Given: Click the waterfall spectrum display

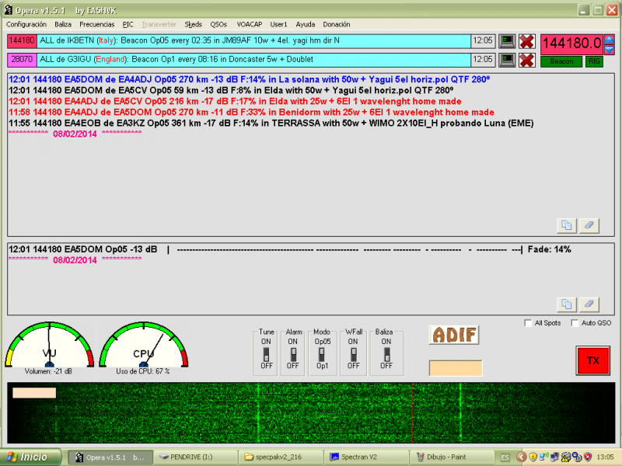Looking at the screenshot, I should click(311, 412).
